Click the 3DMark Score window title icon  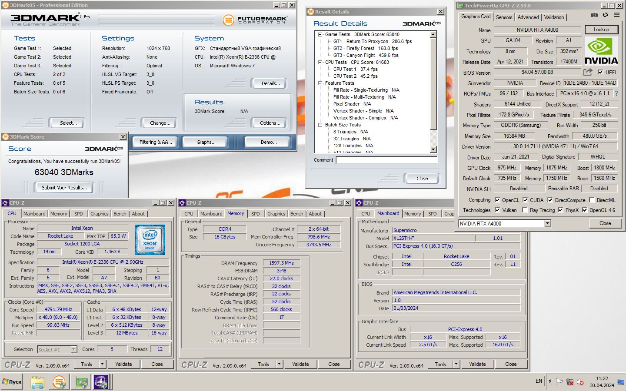[6, 137]
